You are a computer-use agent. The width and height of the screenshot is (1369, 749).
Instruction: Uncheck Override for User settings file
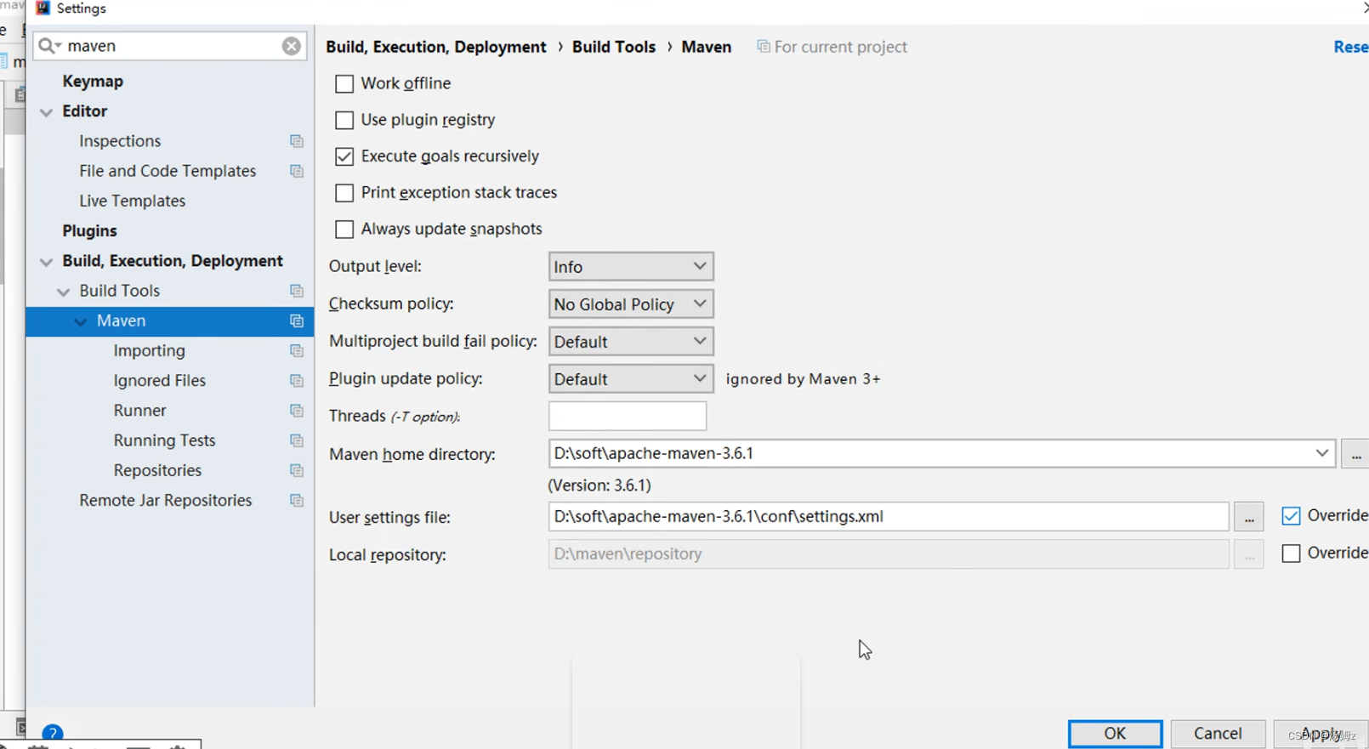(1291, 516)
